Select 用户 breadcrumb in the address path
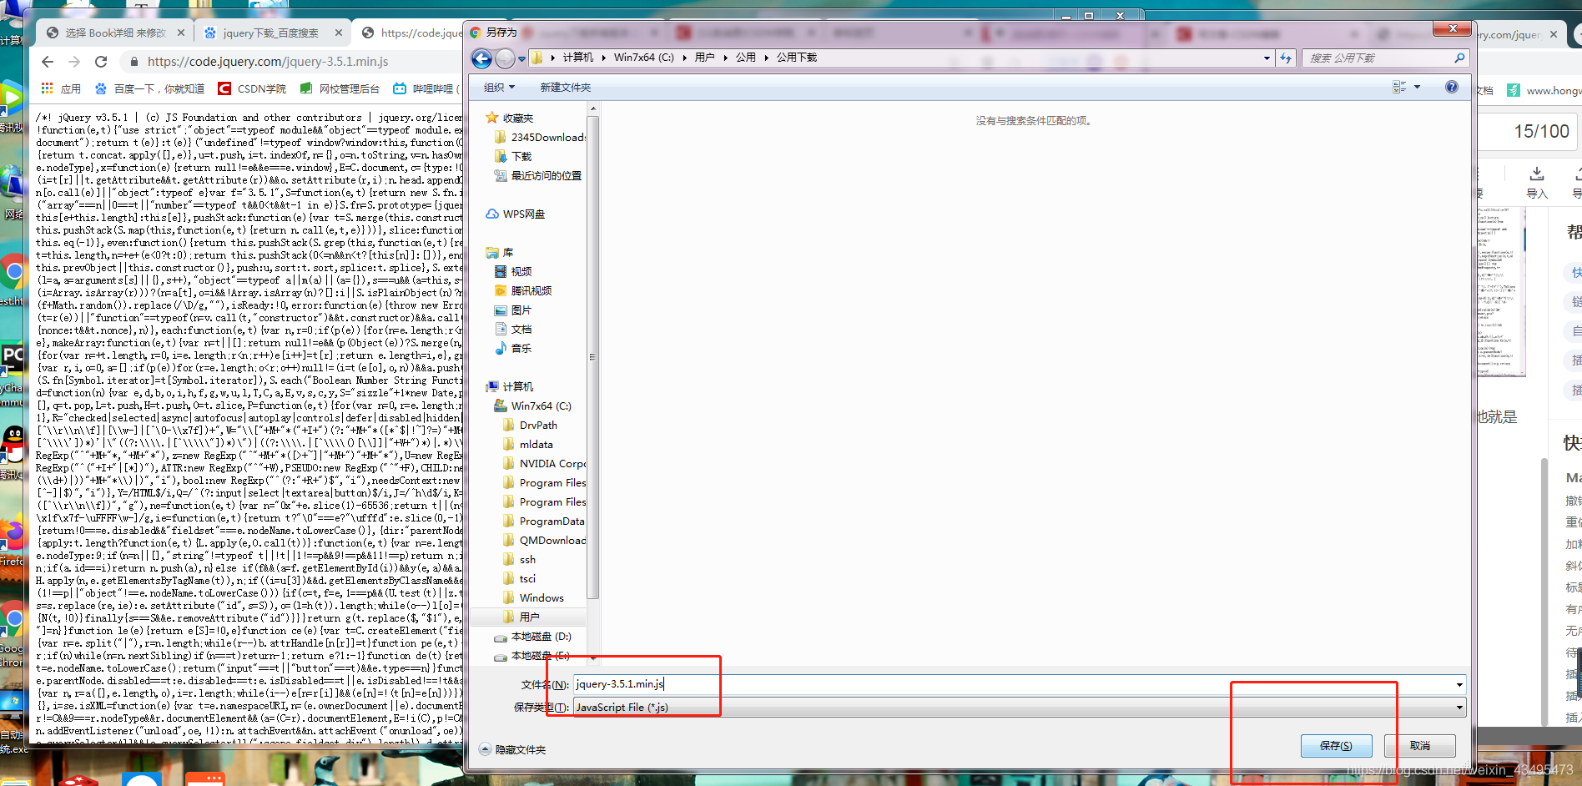 tap(704, 58)
